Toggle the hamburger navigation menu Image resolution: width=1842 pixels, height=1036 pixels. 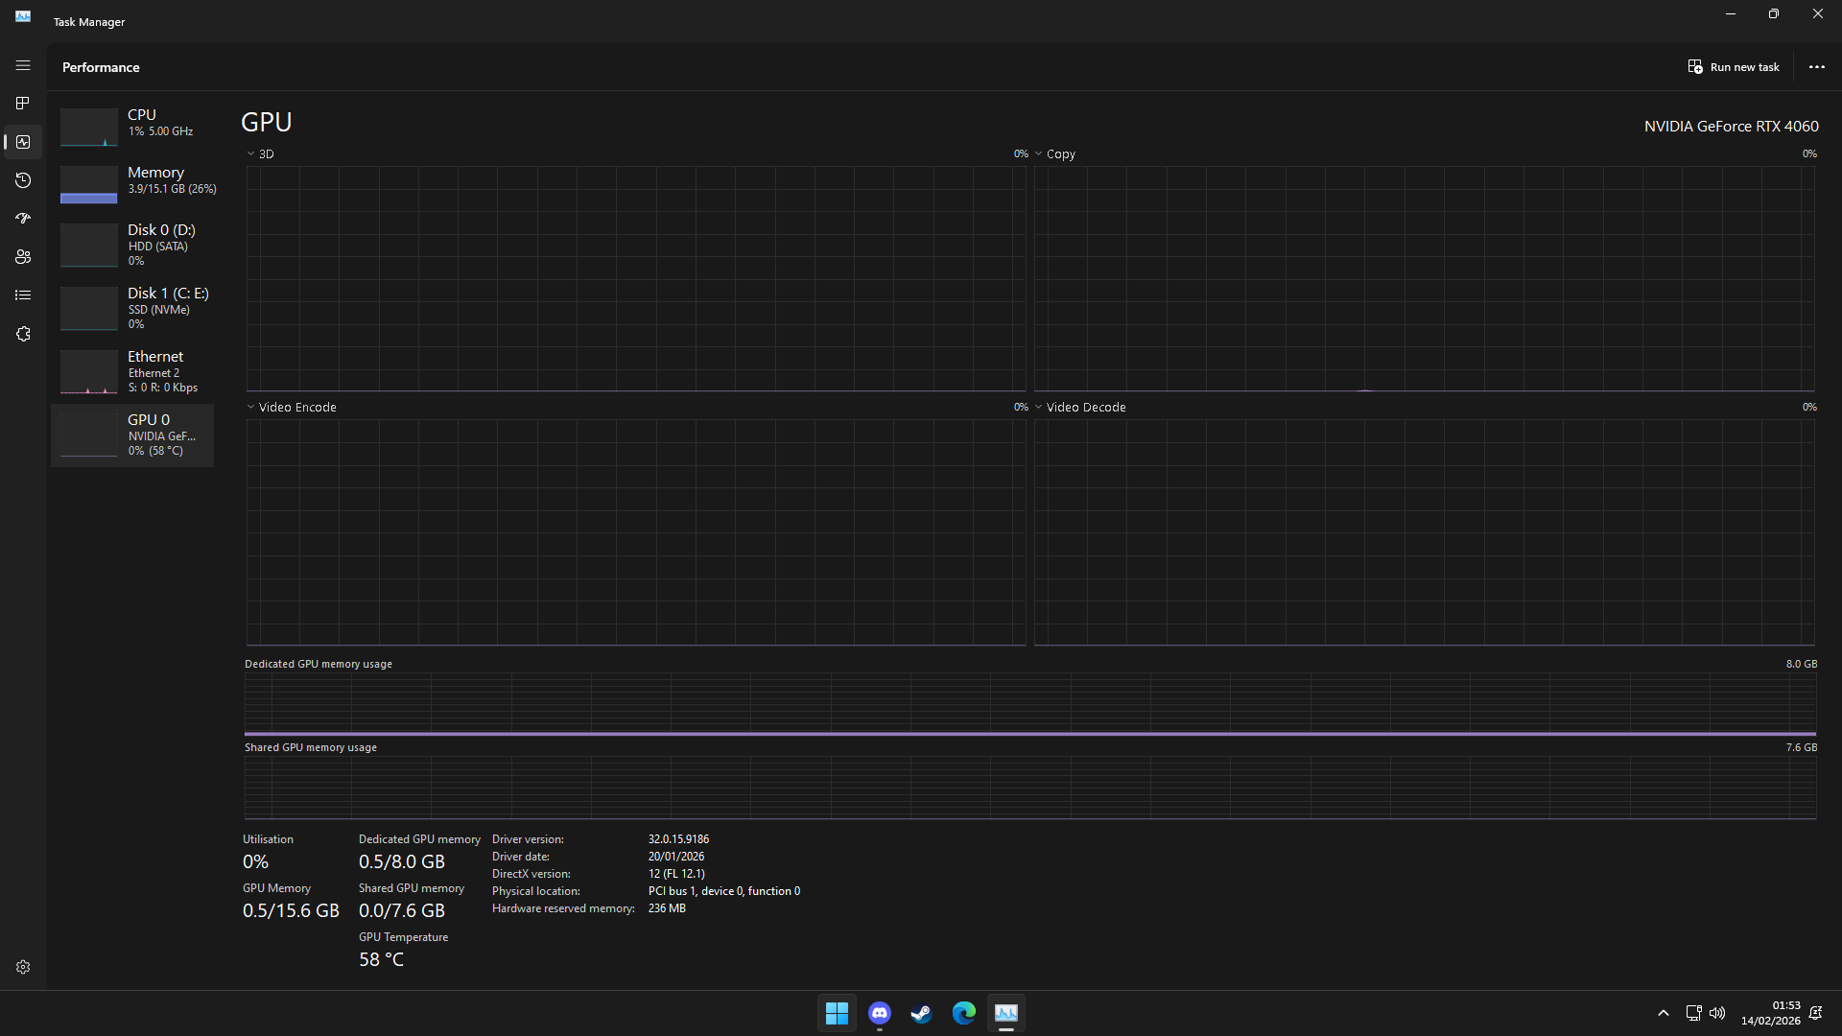click(23, 65)
